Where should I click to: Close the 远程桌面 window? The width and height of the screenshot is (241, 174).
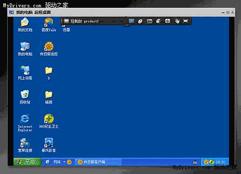pyautogui.click(x=232, y=12)
